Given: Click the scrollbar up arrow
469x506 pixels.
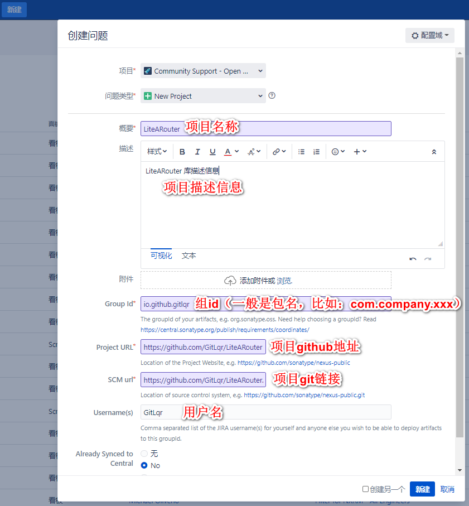Looking at the screenshot, I should [460, 53].
